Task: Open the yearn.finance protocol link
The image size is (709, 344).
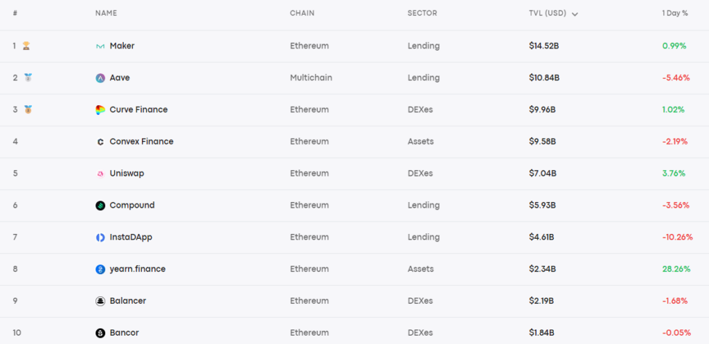Action: click(137, 269)
